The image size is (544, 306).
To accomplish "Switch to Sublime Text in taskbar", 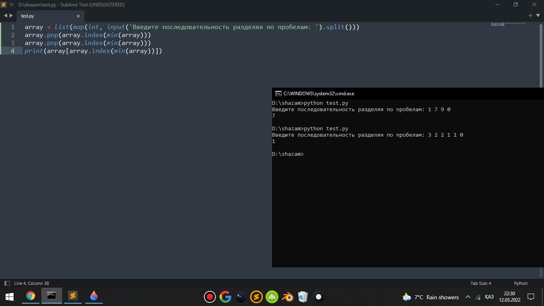I will tap(72, 296).
